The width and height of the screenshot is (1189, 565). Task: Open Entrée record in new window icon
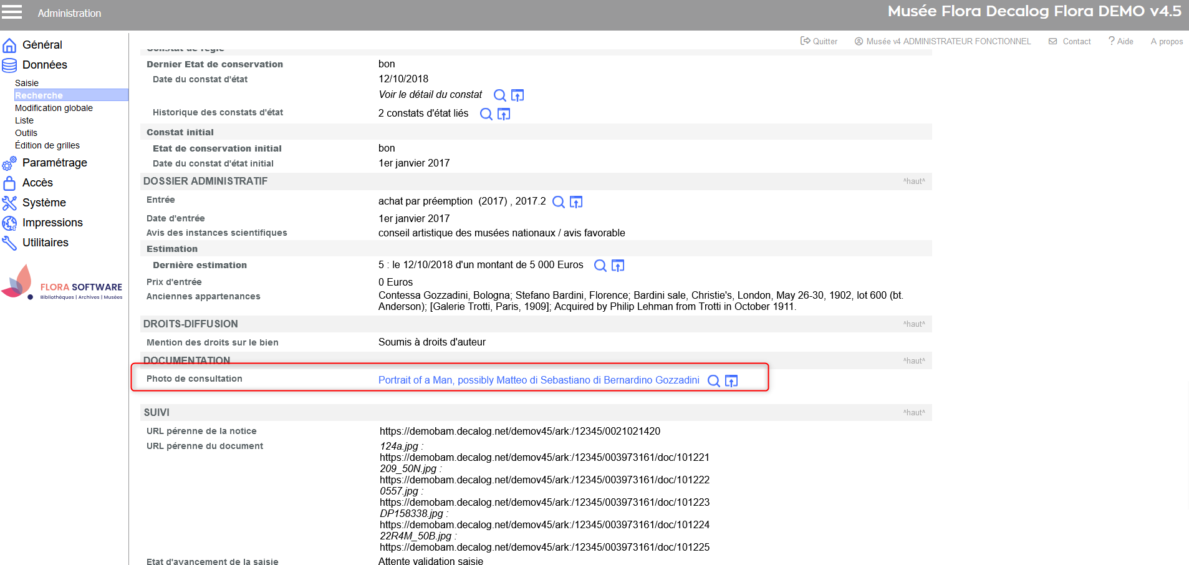[576, 202]
